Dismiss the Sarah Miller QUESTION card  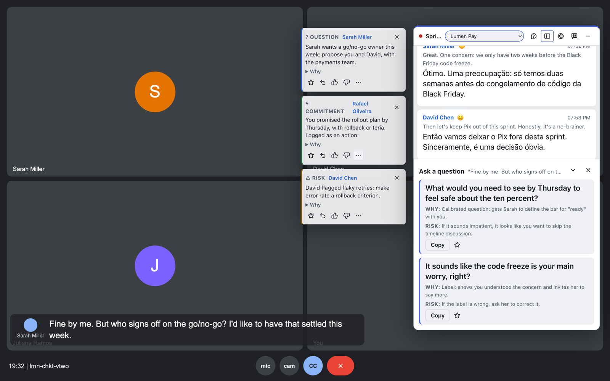397,37
